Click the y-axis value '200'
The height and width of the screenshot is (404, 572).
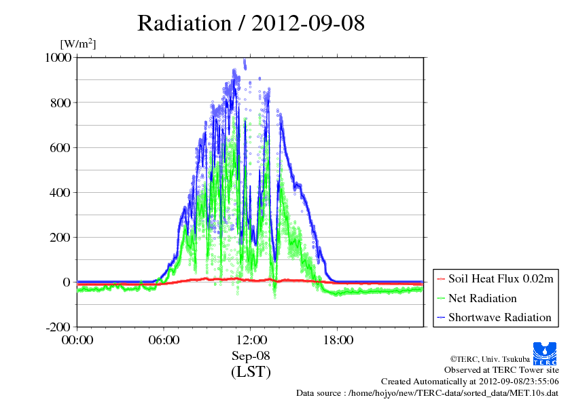tap(60, 238)
